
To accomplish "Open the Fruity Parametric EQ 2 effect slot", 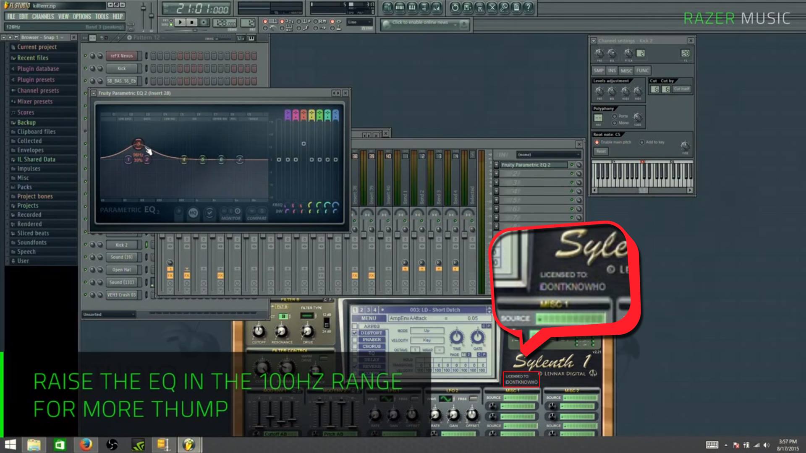I will (x=533, y=165).
